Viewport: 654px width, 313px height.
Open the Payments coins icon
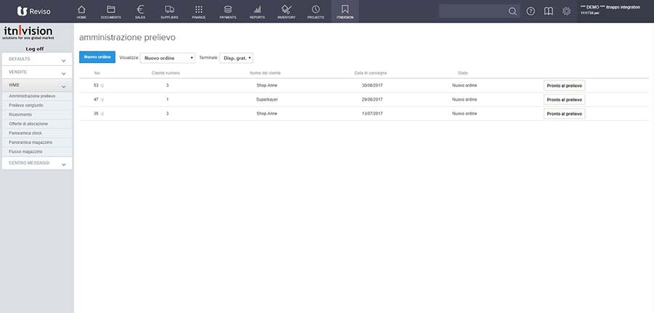point(228,11)
